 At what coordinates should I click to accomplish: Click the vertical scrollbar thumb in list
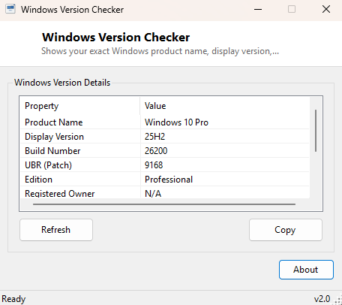tap(316, 131)
